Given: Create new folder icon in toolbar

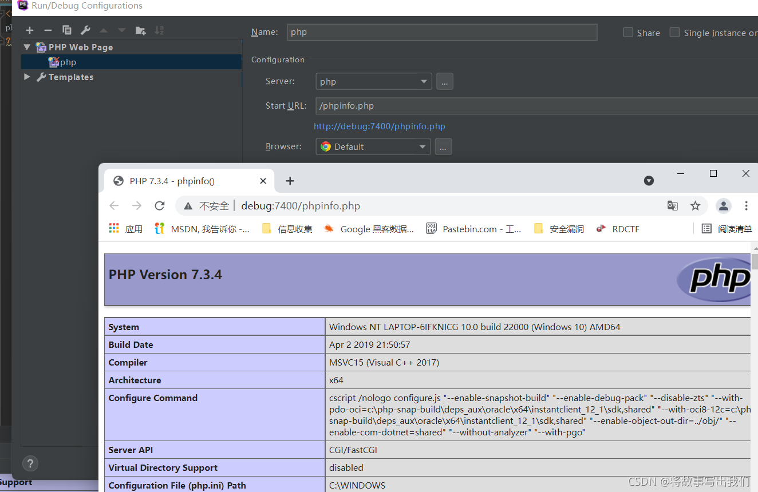Looking at the screenshot, I should pos(140,30).
